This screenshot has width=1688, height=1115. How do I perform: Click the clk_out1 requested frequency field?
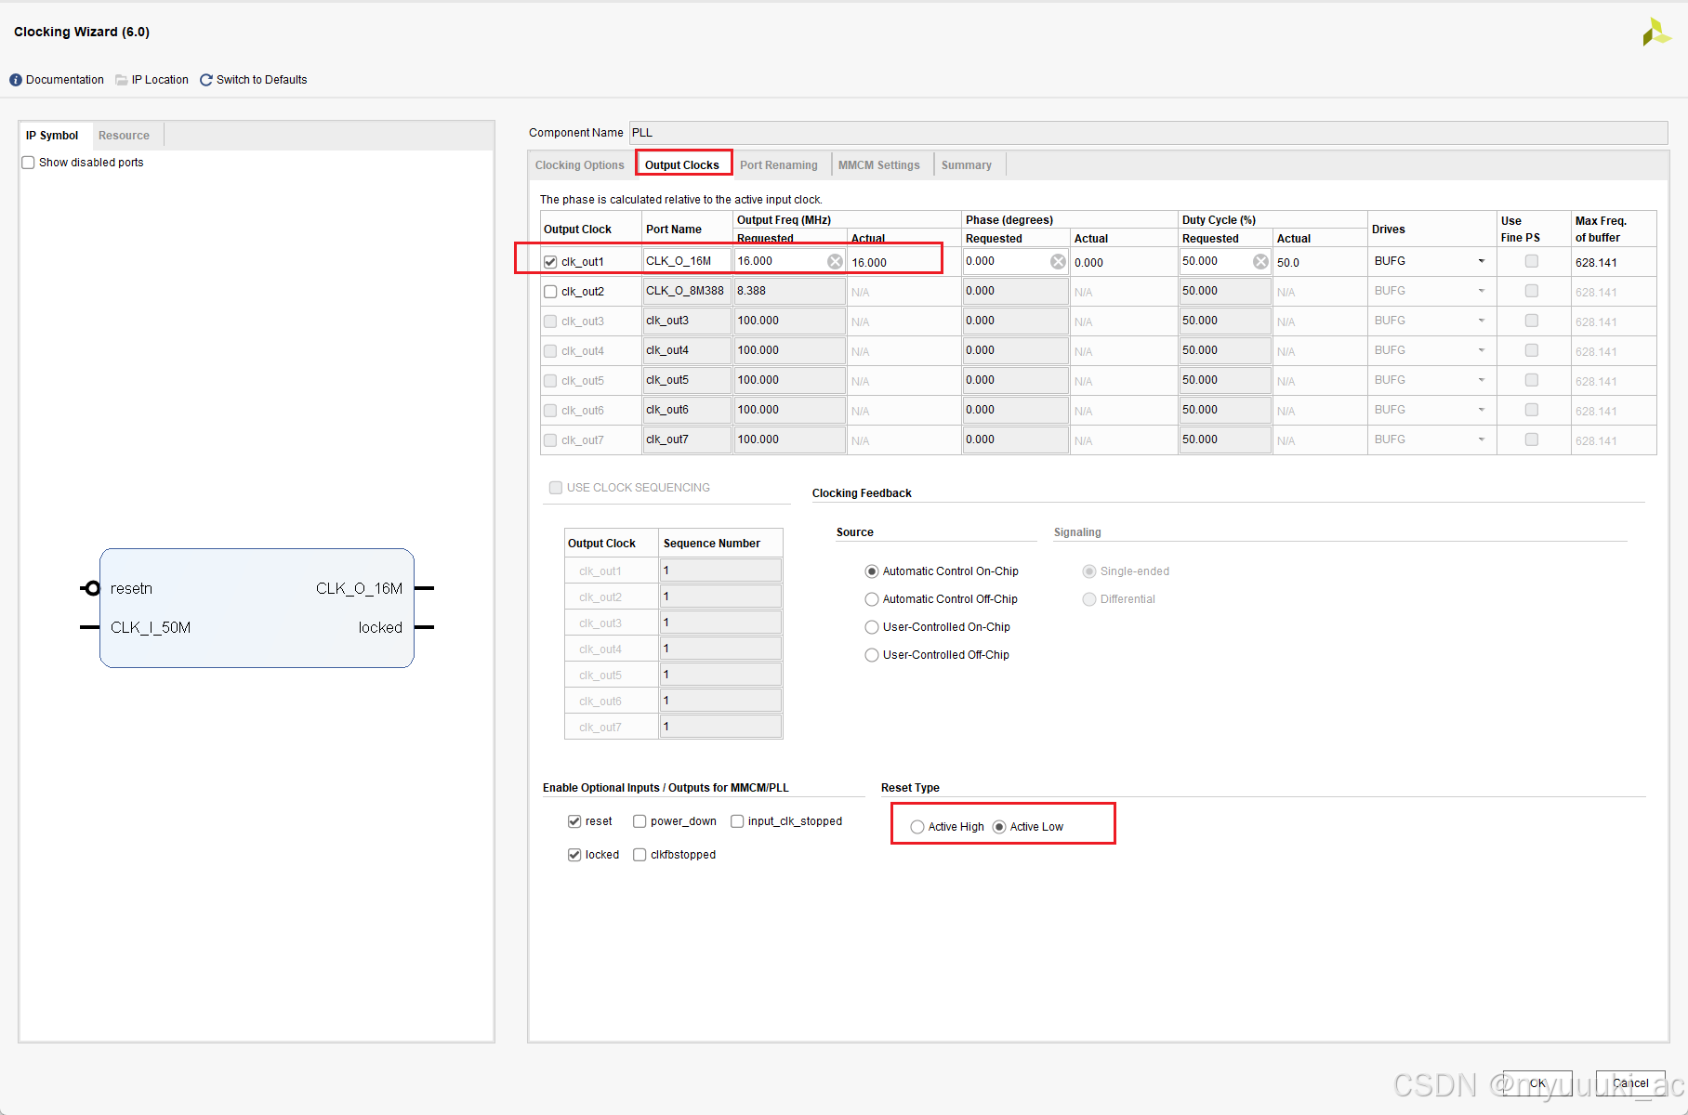[x=789, y=261]
